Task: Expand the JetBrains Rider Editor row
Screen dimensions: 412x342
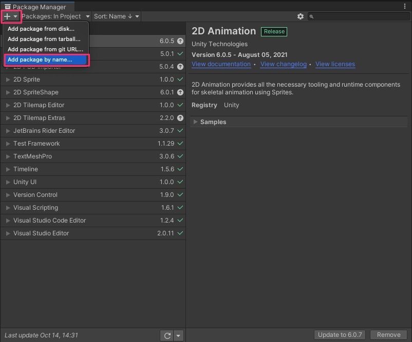Action: [8, 131]
